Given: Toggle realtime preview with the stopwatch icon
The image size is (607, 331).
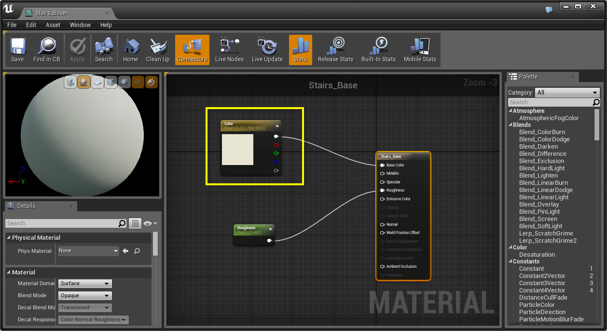Looking at the screenshot, I should point(150,83).
